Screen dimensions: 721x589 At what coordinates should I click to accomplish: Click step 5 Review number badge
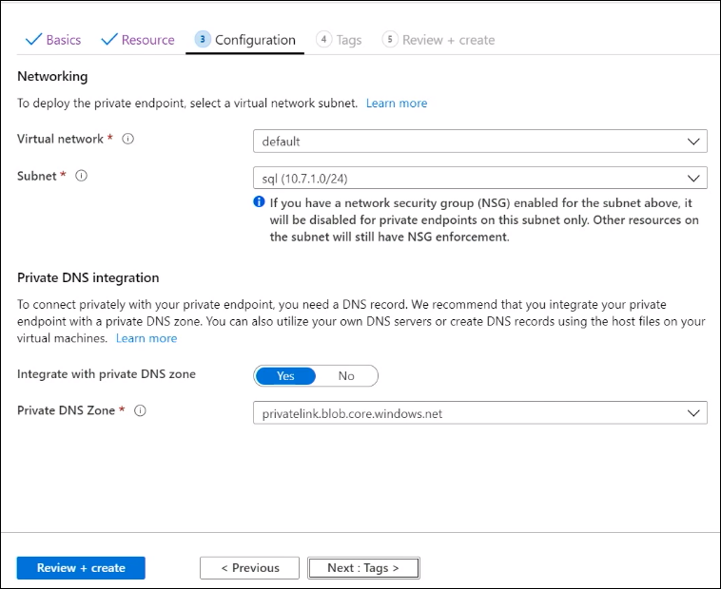point(390,40)
